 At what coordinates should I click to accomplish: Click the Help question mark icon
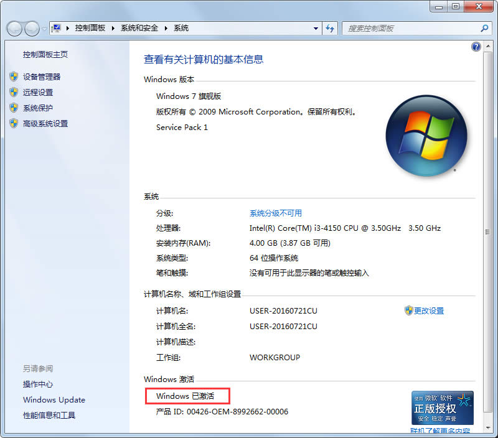coord(476,46)
